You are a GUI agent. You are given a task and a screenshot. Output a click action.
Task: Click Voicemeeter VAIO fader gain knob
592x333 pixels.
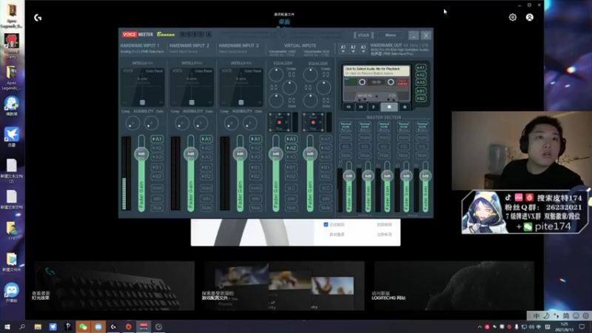[275, 154]
